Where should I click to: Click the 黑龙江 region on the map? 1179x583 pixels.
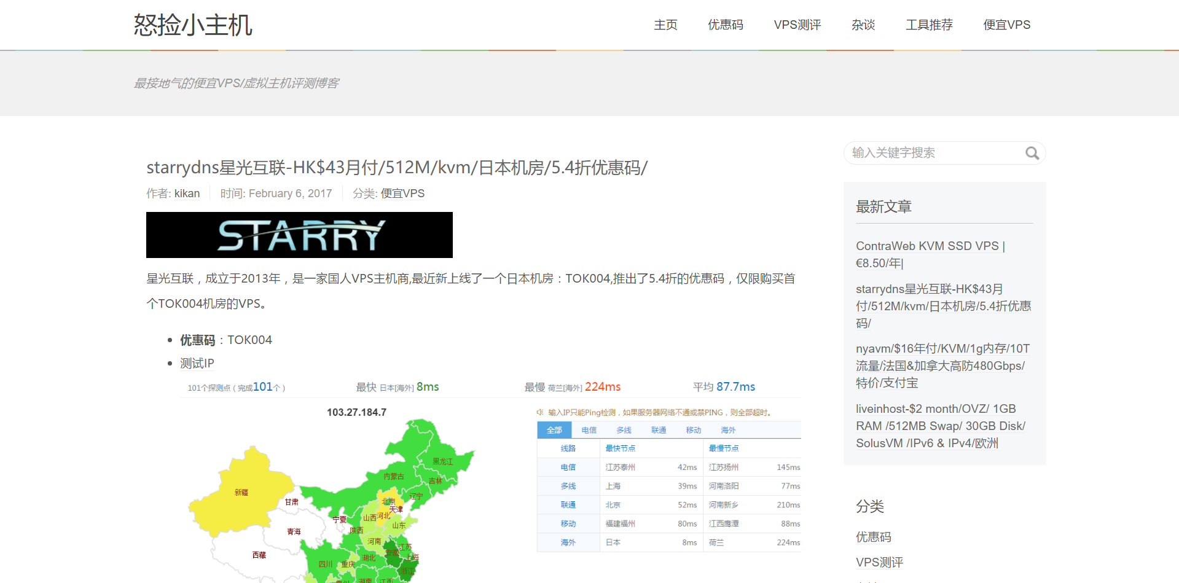(x=442, y=461)
